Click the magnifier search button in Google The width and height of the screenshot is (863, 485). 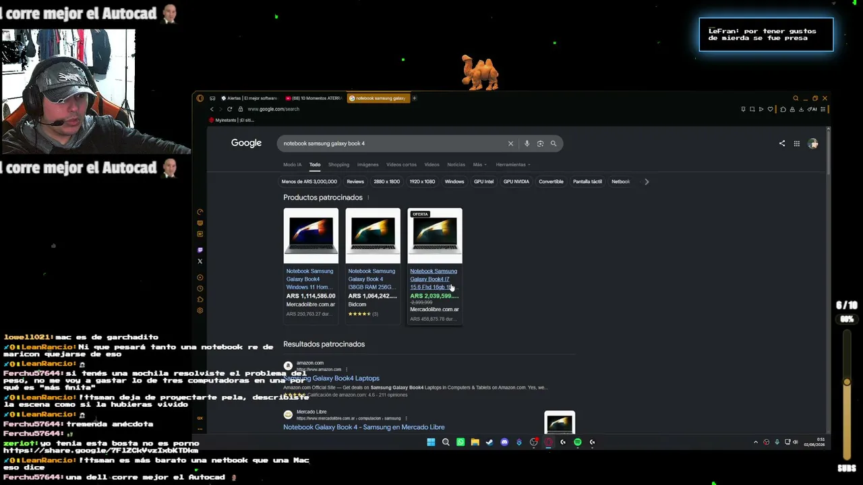point(554,143)
